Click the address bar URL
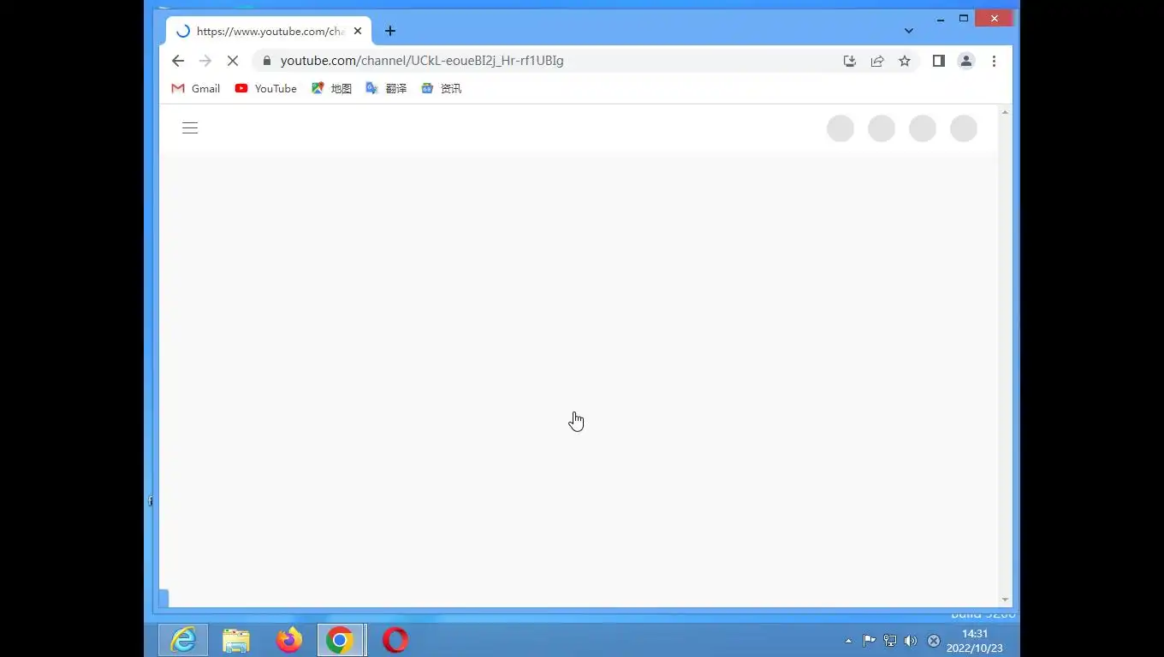Viewport: 1164px width, 657px height. (422, 61)
